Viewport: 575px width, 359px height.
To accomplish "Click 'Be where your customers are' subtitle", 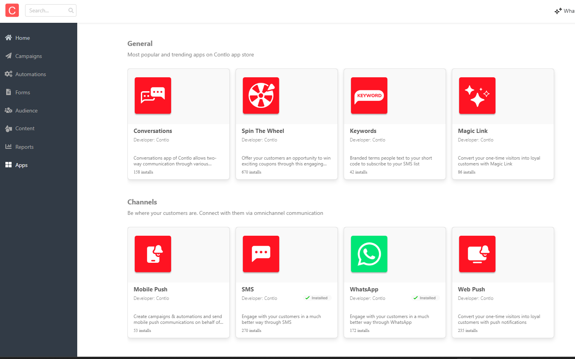I will point(225,213).
